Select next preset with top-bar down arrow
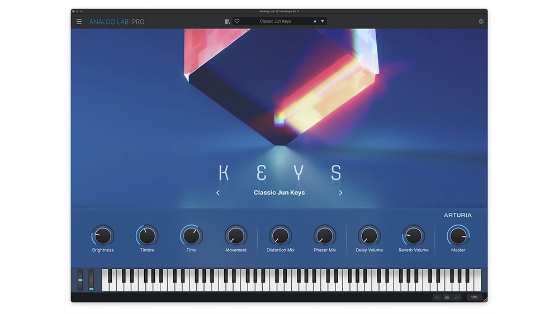The width and height of the screenshot is (559, 314). pyautogui.click(x=323, y=21)
